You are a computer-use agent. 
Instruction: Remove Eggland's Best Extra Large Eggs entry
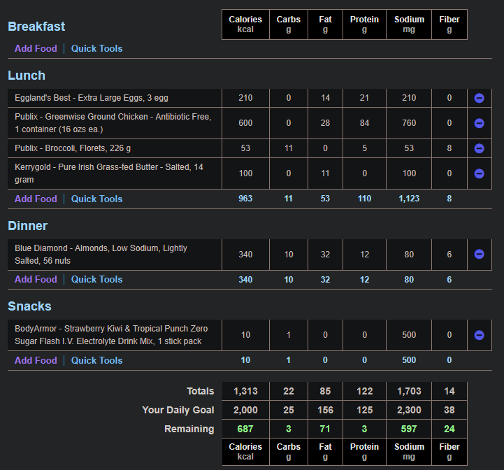pos(479,98)
